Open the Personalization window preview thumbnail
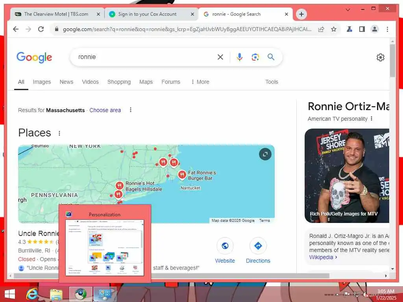 (105, 248)
